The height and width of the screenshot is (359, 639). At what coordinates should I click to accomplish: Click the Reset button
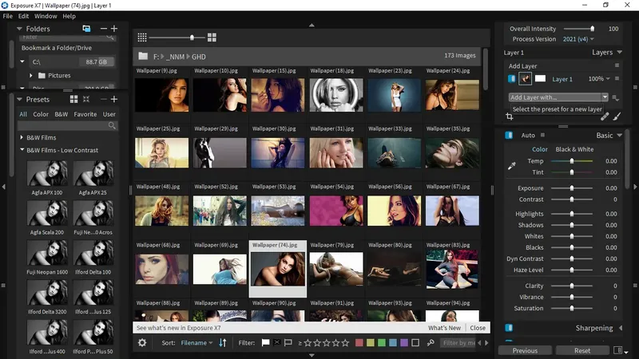coord(582,350)
